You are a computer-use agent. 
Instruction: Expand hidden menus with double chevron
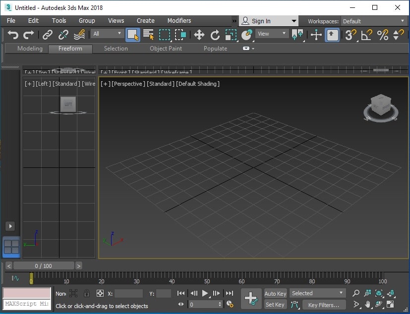pos(234,21)
